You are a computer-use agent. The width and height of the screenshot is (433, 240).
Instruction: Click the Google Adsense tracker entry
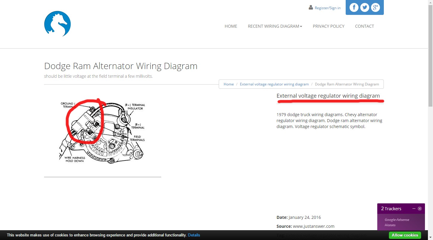point(397,220)
